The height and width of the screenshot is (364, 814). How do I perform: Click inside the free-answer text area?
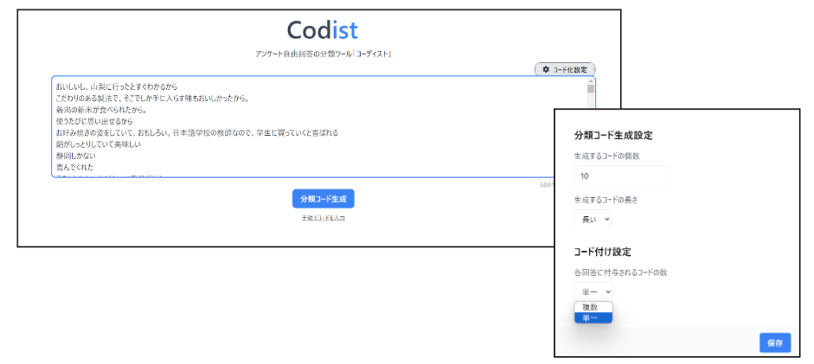coord(323,126)
